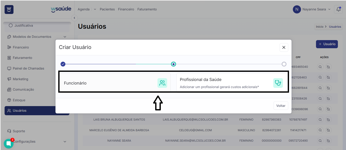Click phone number 82987360383
346x150 pixels.
[272, 120]
